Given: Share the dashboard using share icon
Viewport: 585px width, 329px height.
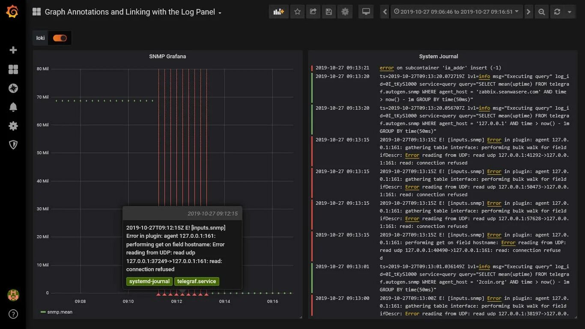Looking at the screenshot, I should coord(313,12).
